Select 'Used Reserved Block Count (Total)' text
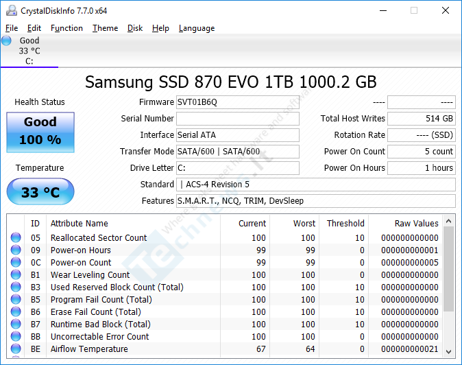Screen dimensions: 462x365 (117, 287)
